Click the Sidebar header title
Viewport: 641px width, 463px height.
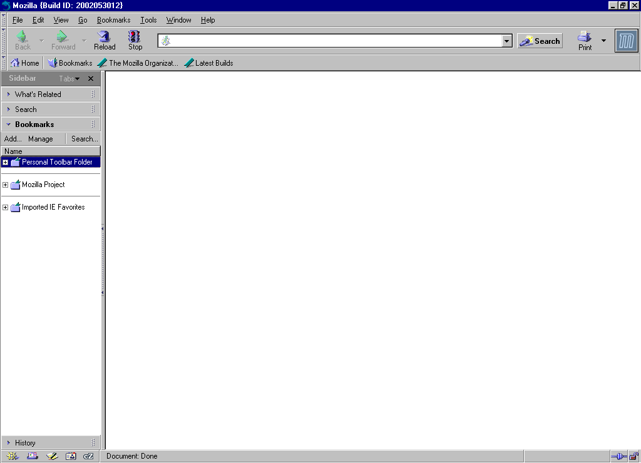(23, 78)
